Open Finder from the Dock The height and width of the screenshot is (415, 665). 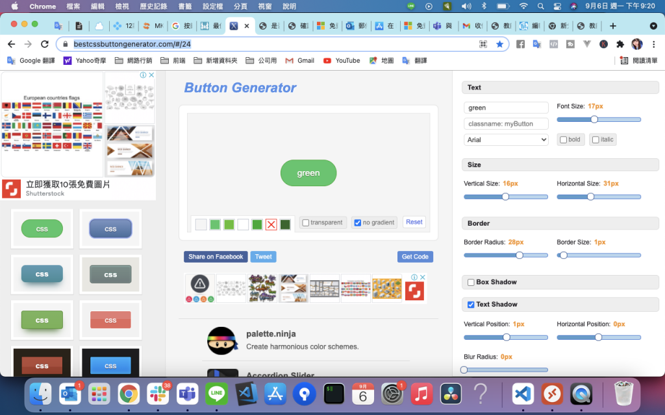pyautogui.click(x=41, y=394)
